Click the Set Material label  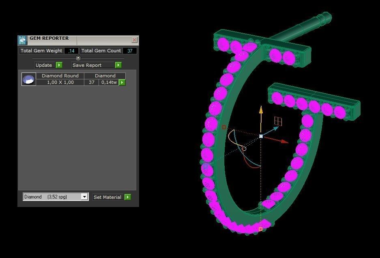click(x=108, y=197)
